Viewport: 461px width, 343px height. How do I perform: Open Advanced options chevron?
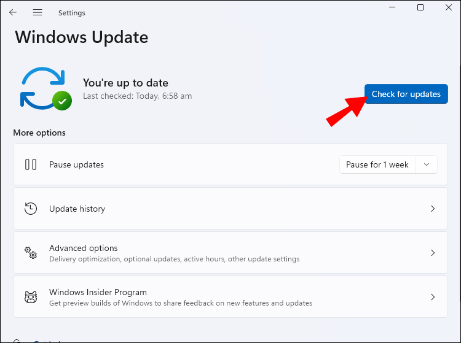(433, 253)
